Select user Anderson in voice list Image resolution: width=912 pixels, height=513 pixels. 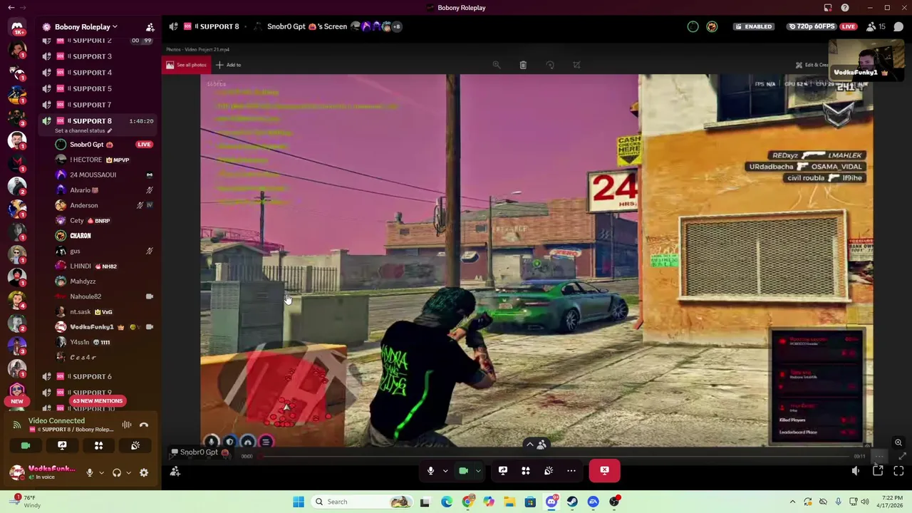[105, 205]
